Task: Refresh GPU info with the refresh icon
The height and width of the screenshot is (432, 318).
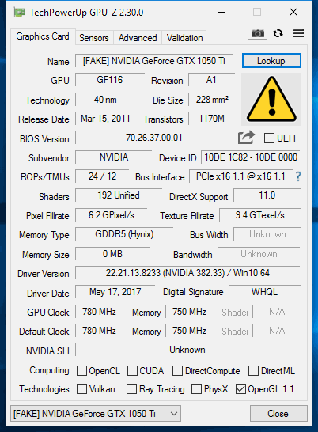Action: coord(278,33)
